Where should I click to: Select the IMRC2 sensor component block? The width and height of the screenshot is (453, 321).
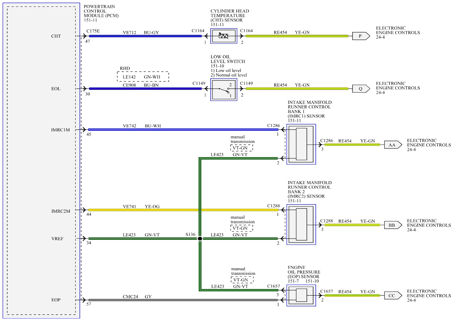(301, 224)
